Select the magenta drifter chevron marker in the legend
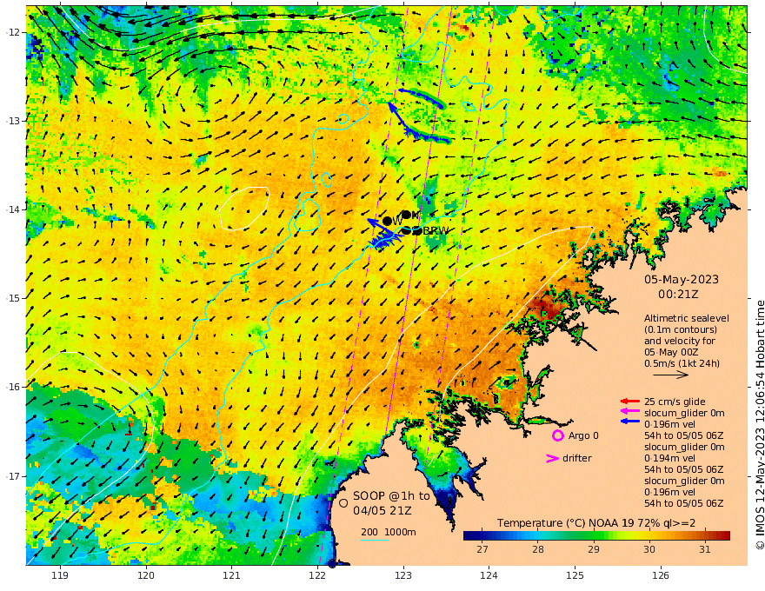Viewport: 765px width, 591px height. pyautogui.click(x=552, y=458)
